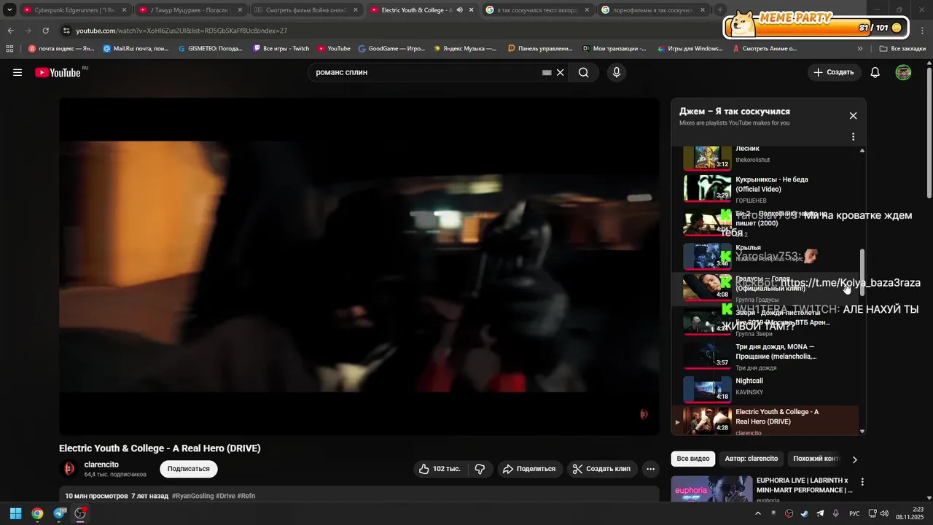933x525 pixels.
Task: Reload the page in Chrome
Action: pos(45,31)
